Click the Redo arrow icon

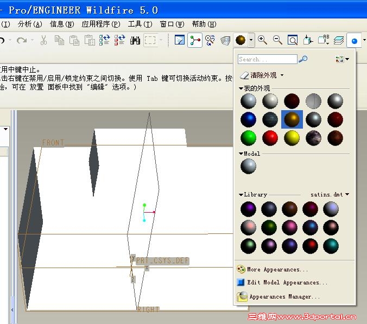coord(22,40)
